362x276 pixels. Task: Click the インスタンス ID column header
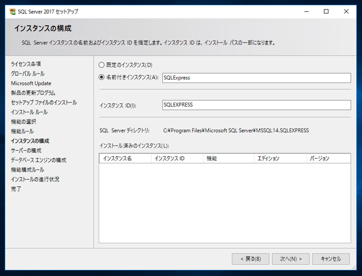177,159
